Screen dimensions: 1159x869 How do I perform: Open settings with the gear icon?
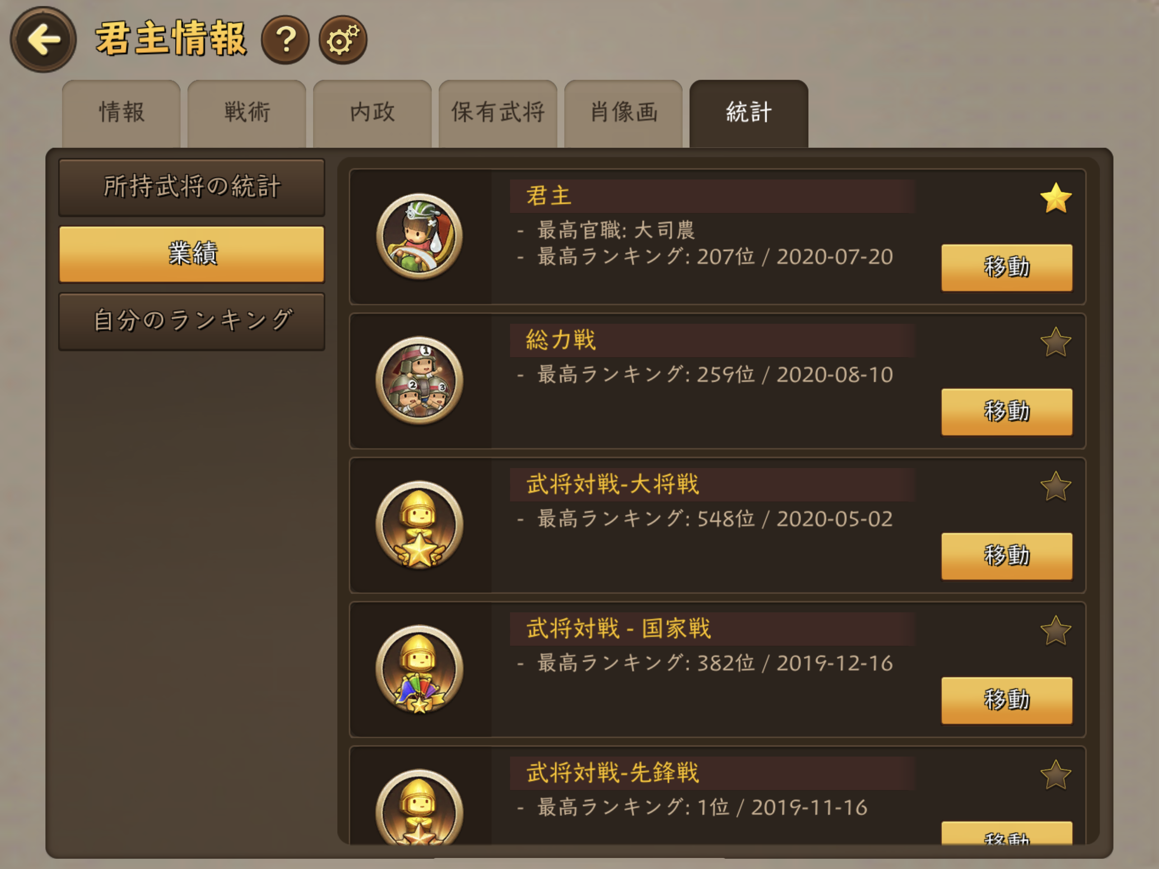coord(343,40)
